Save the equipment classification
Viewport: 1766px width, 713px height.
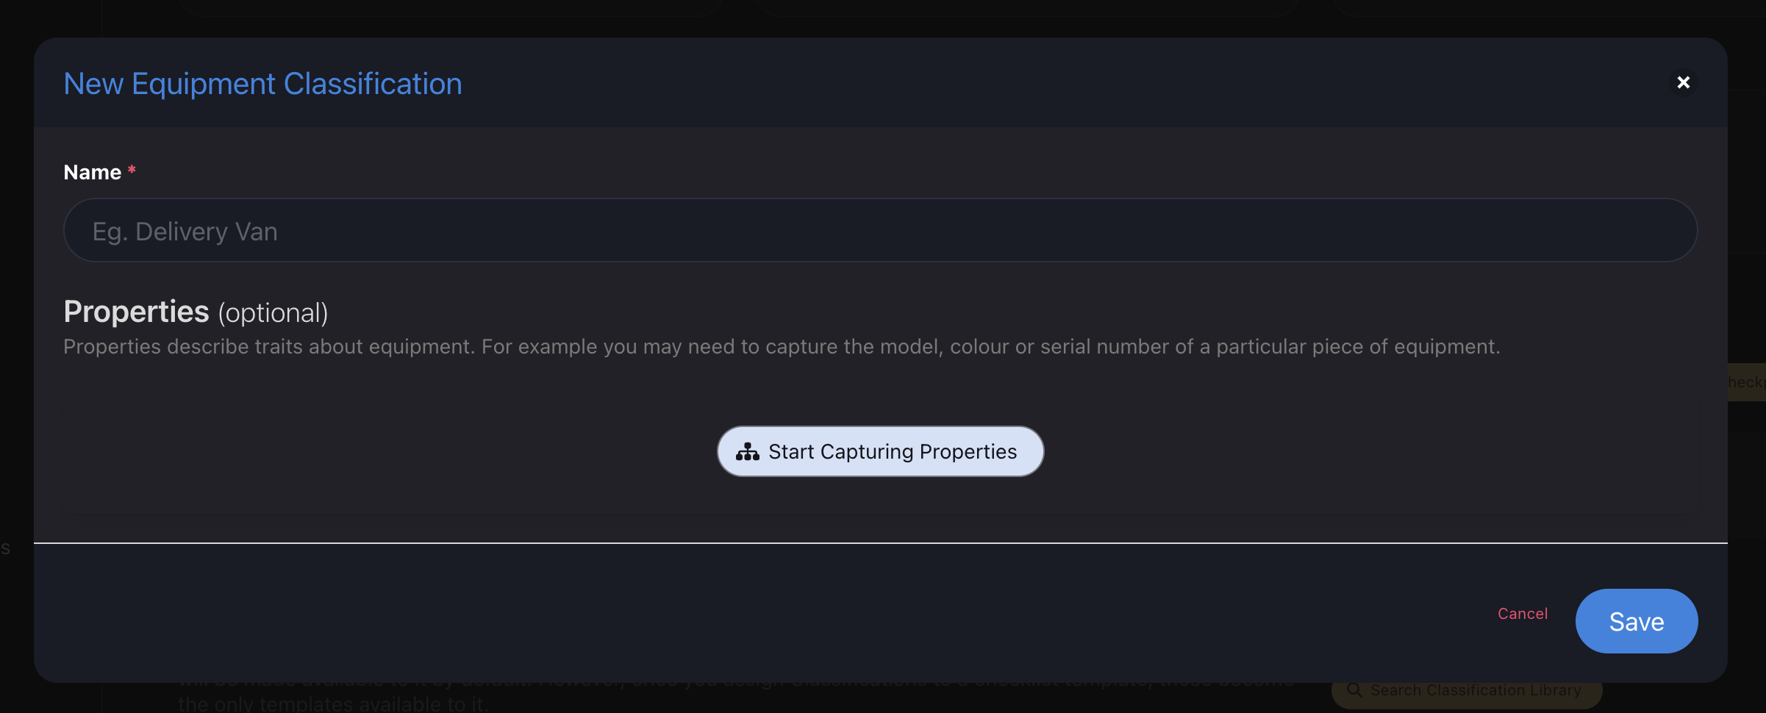(1637, 621)
